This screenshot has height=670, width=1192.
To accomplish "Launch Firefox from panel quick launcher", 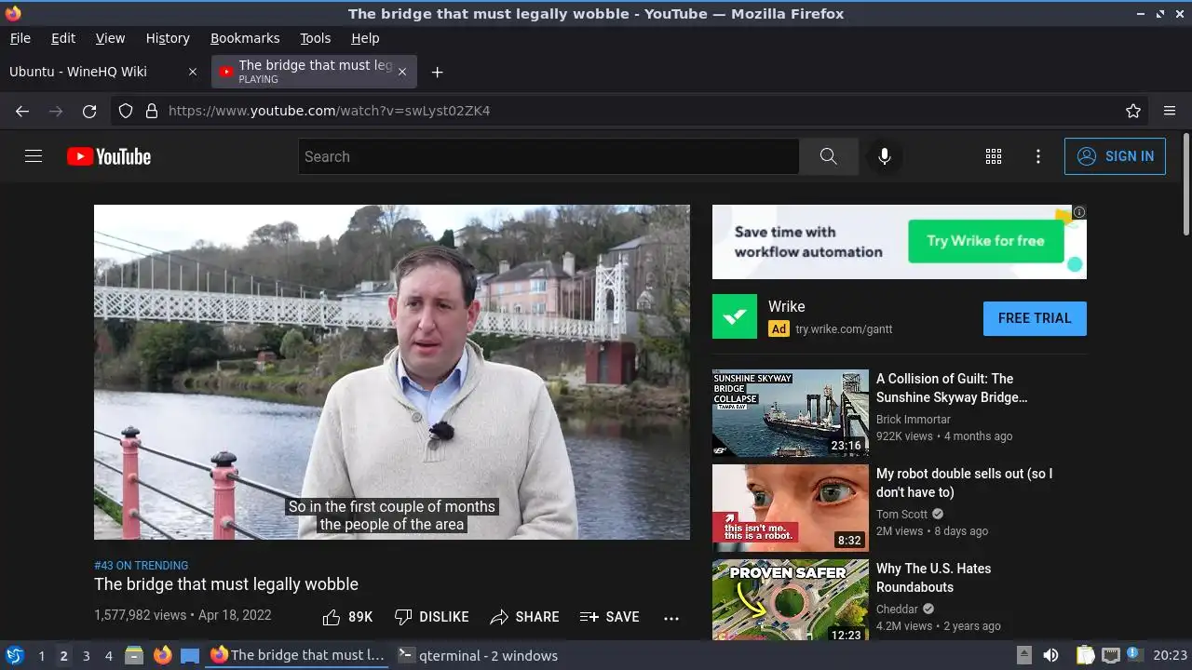I will pos(163,655).
